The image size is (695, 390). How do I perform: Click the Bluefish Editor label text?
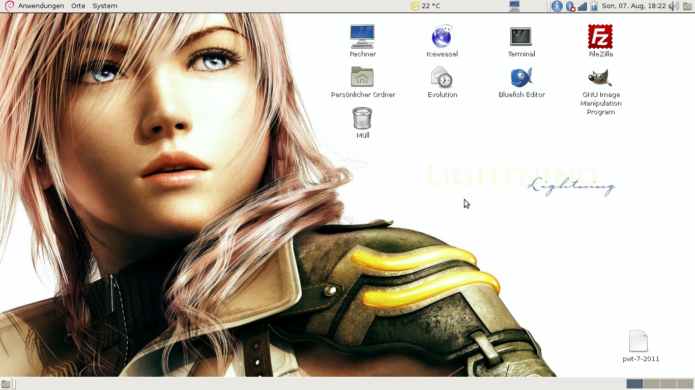522,94
